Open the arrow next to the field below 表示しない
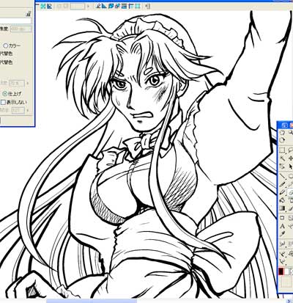293x303 pixels. click(27, 110)
